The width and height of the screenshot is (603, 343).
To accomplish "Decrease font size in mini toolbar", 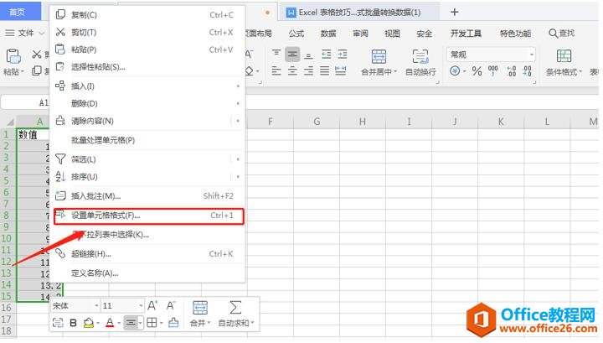I will click(171, 305).
